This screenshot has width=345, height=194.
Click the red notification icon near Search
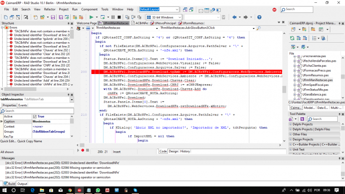(x=274, y=10)
